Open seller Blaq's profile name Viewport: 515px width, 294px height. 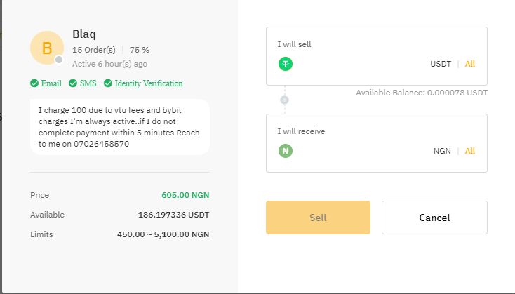83,34
